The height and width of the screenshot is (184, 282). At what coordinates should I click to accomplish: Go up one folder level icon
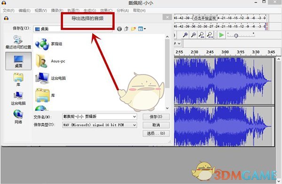point(126,29)
